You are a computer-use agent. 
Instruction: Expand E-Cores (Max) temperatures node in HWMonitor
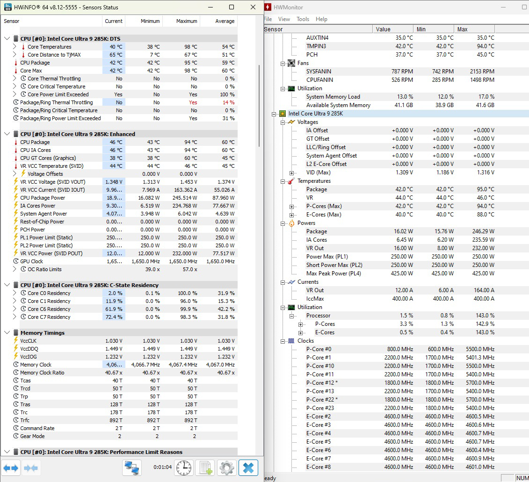pos(291,215)
